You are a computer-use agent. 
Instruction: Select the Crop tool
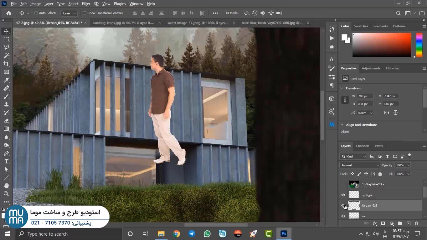6,64
